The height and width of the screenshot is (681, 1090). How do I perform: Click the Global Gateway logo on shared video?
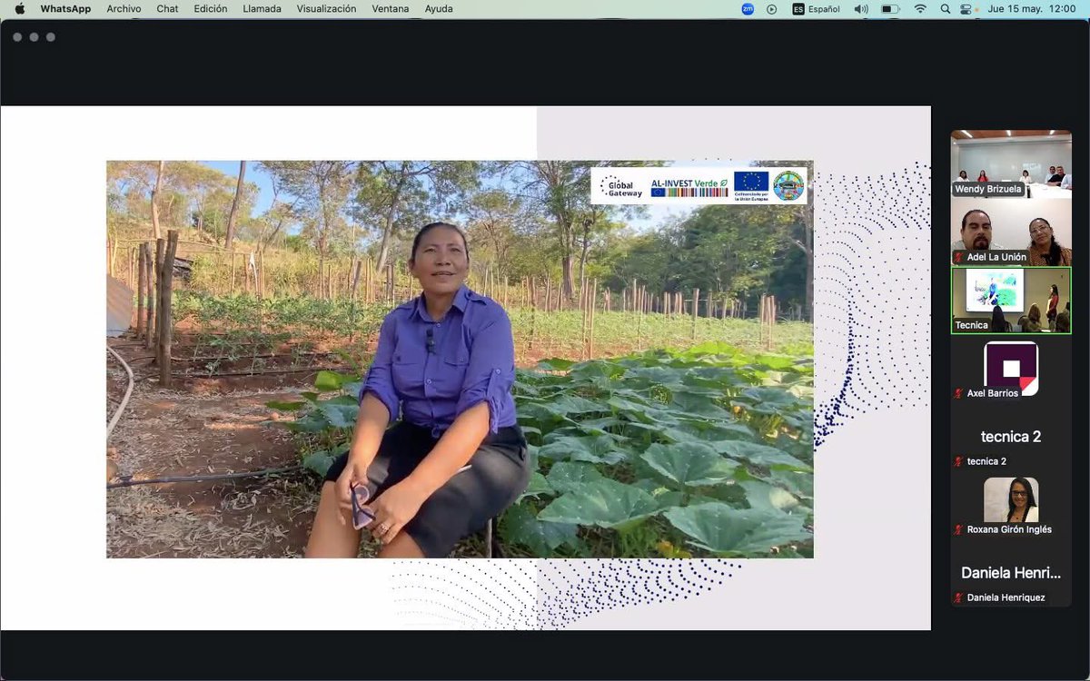pos(622,186)
